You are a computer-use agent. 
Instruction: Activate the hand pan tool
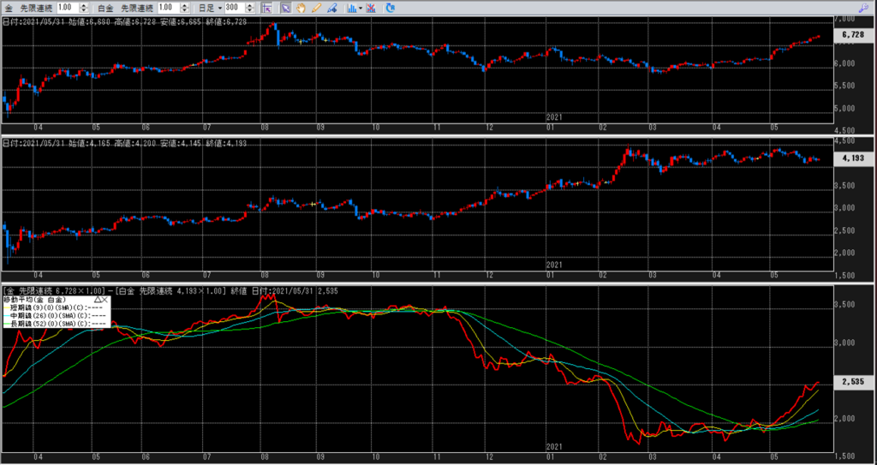pyautogui.click(x=301, y=7)
